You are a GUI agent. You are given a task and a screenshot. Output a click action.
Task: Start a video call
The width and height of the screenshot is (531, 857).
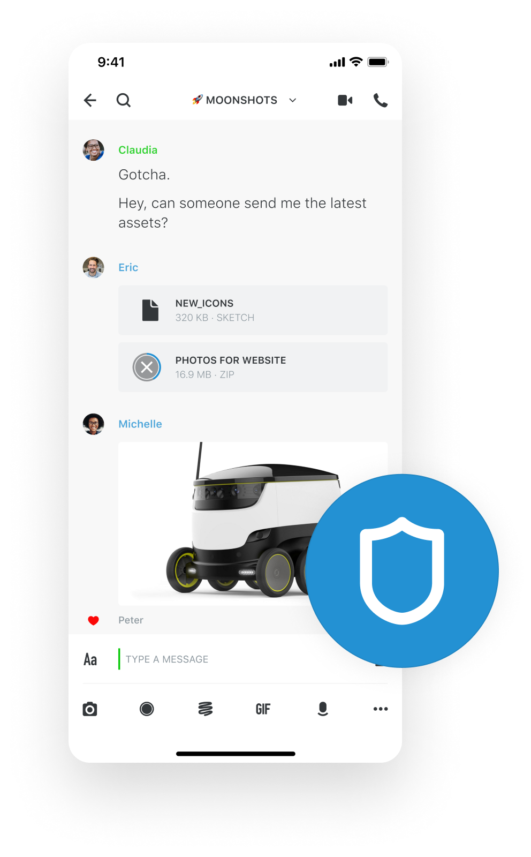tap(345, 100)
